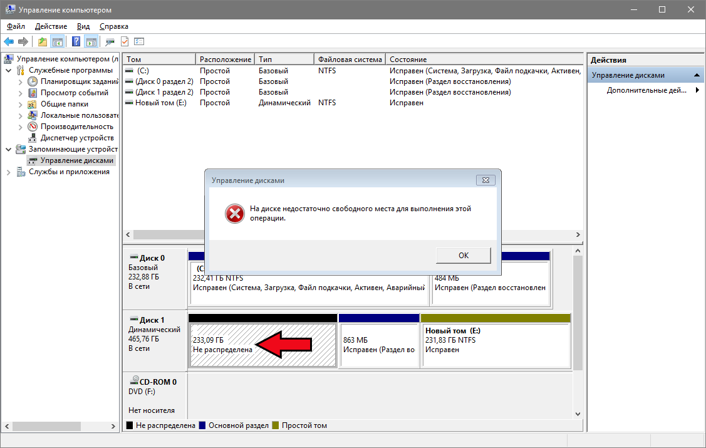Open the Действие menu
The image size is (706, 448).
coord(51,26)
